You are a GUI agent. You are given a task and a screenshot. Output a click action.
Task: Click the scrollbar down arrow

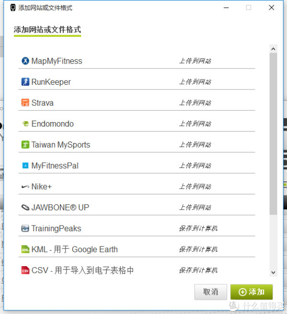274,272
